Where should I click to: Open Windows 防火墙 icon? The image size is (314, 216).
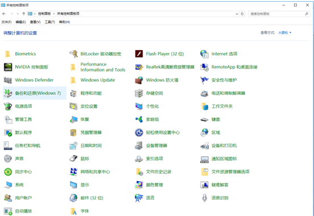click(x=139, y=80)
